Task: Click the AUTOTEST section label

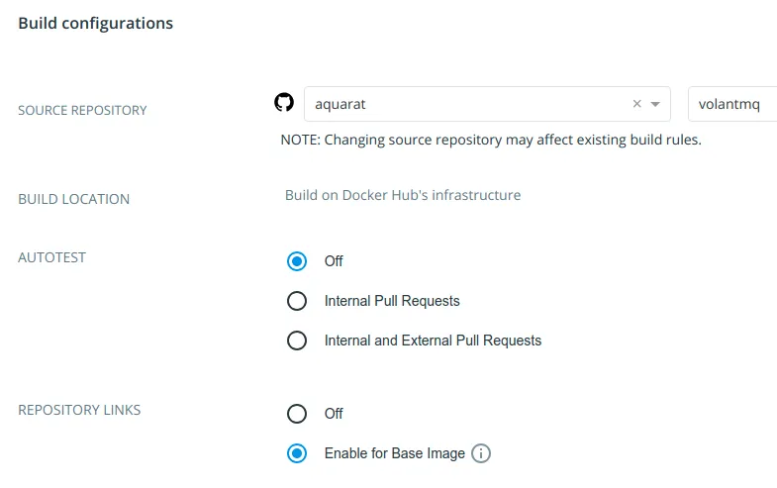Action: point(52,257)
